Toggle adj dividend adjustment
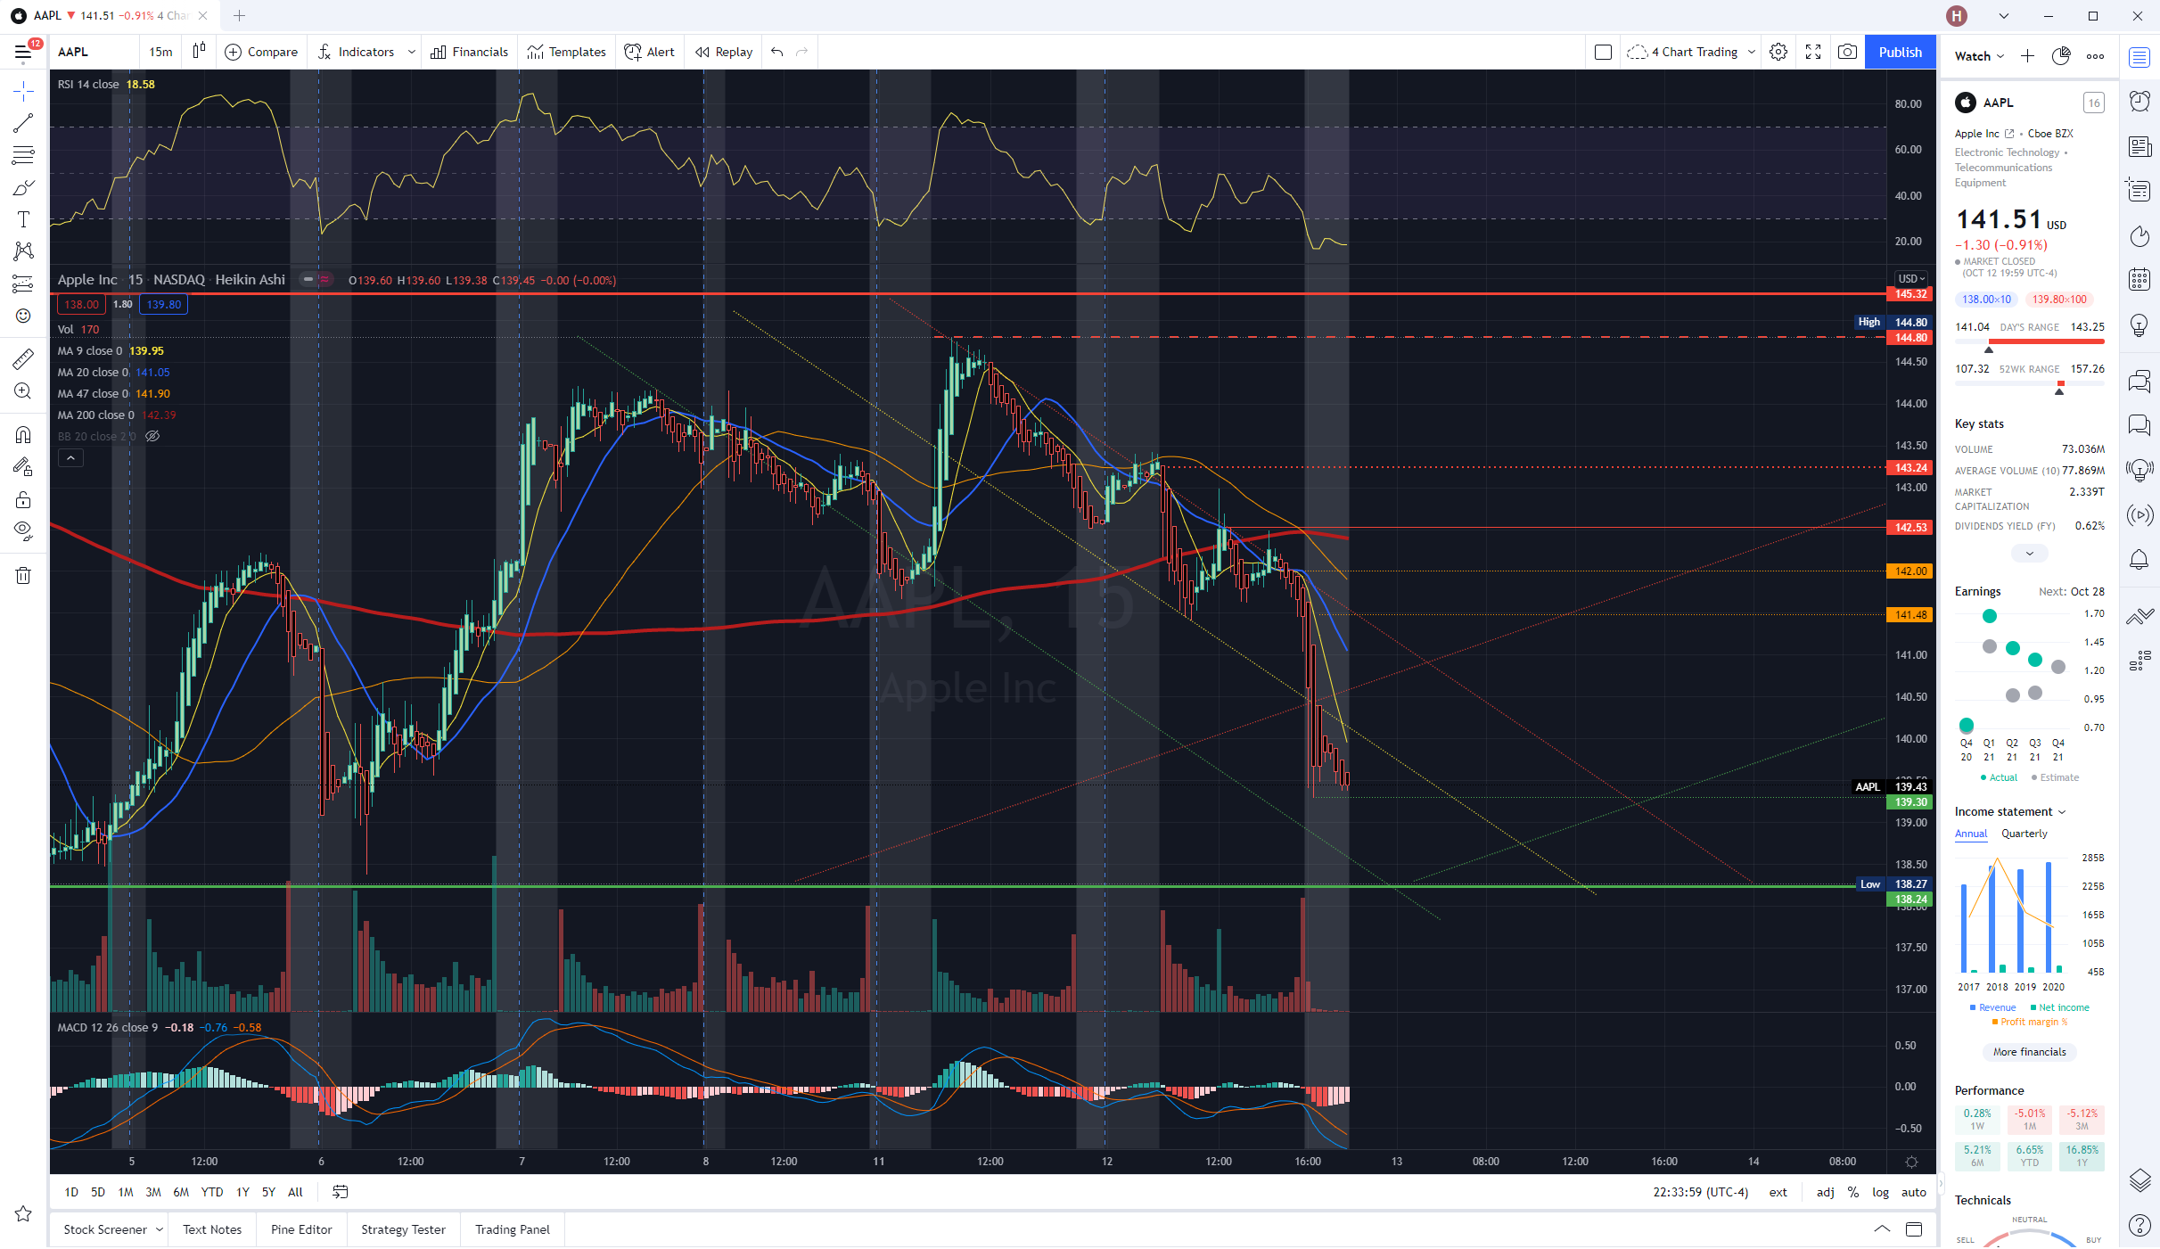This screenshot has height=1249, width=2160. coord(1826,1192)
